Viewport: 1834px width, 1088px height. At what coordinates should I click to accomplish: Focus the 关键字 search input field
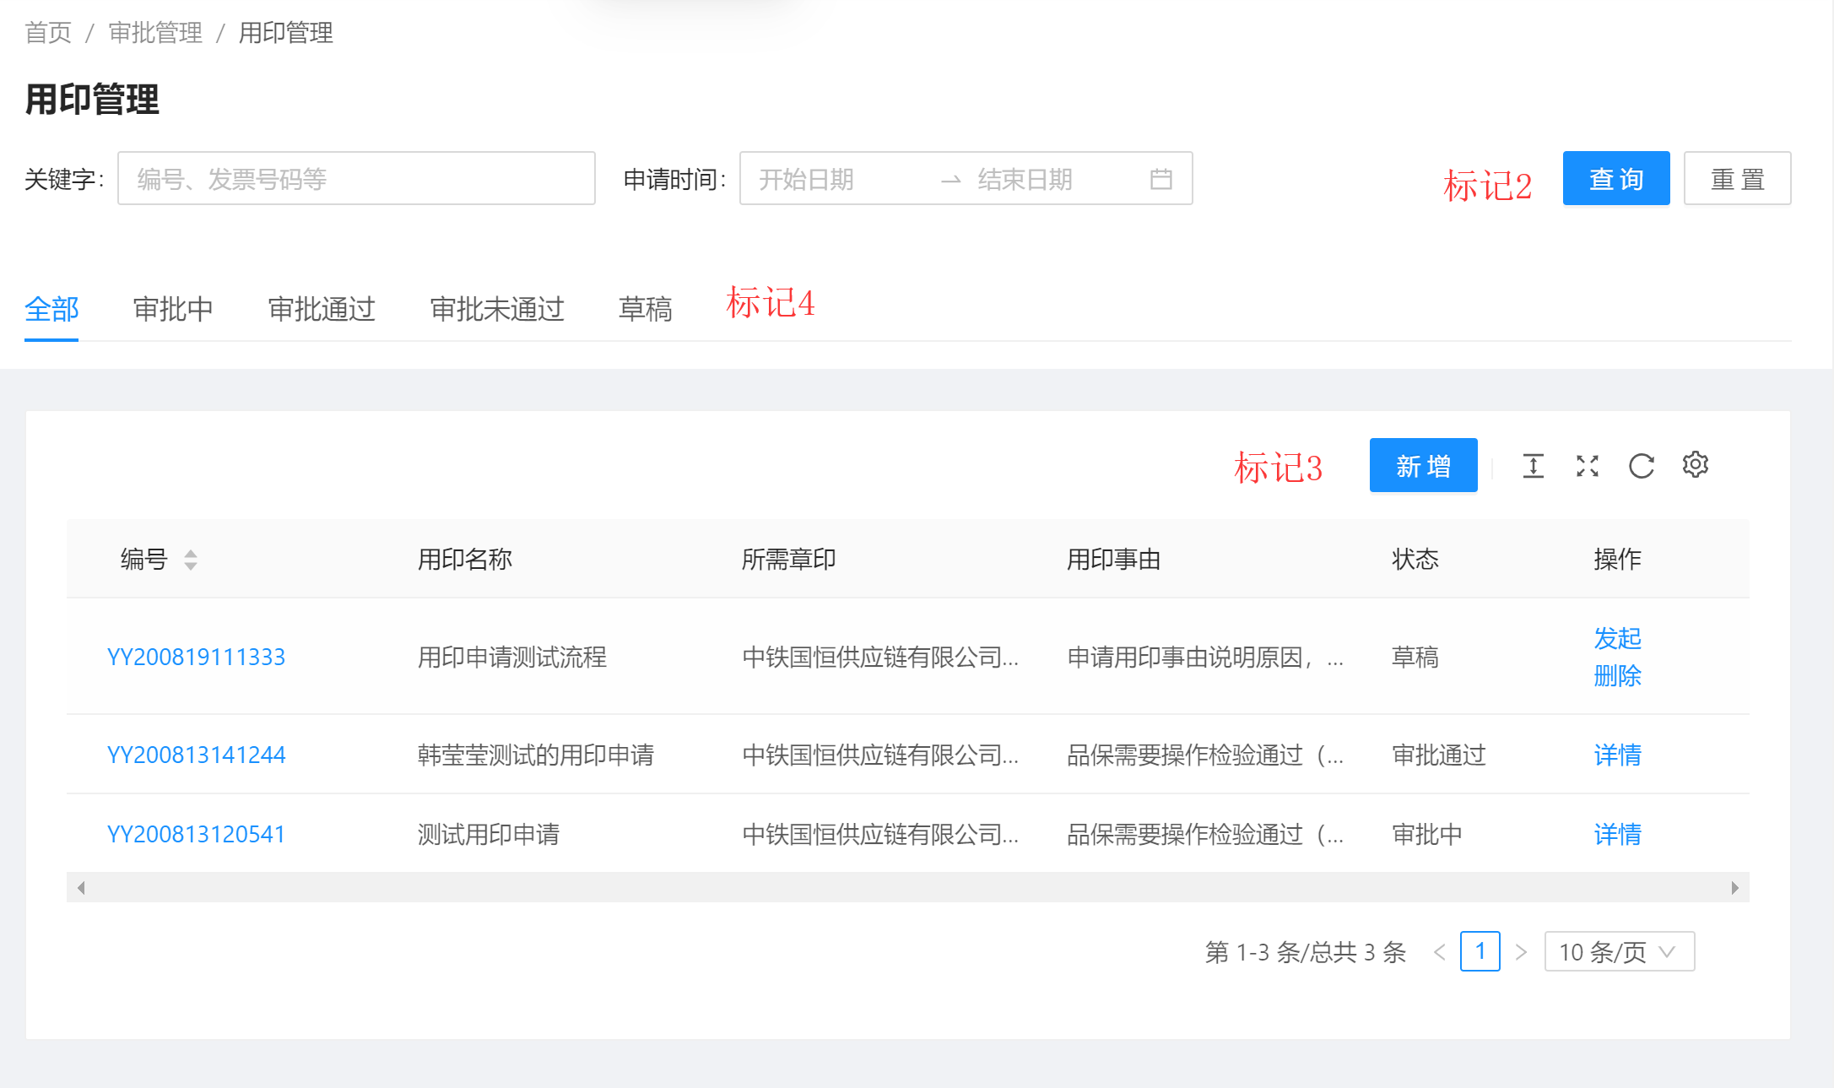click(x=356, y=179)
